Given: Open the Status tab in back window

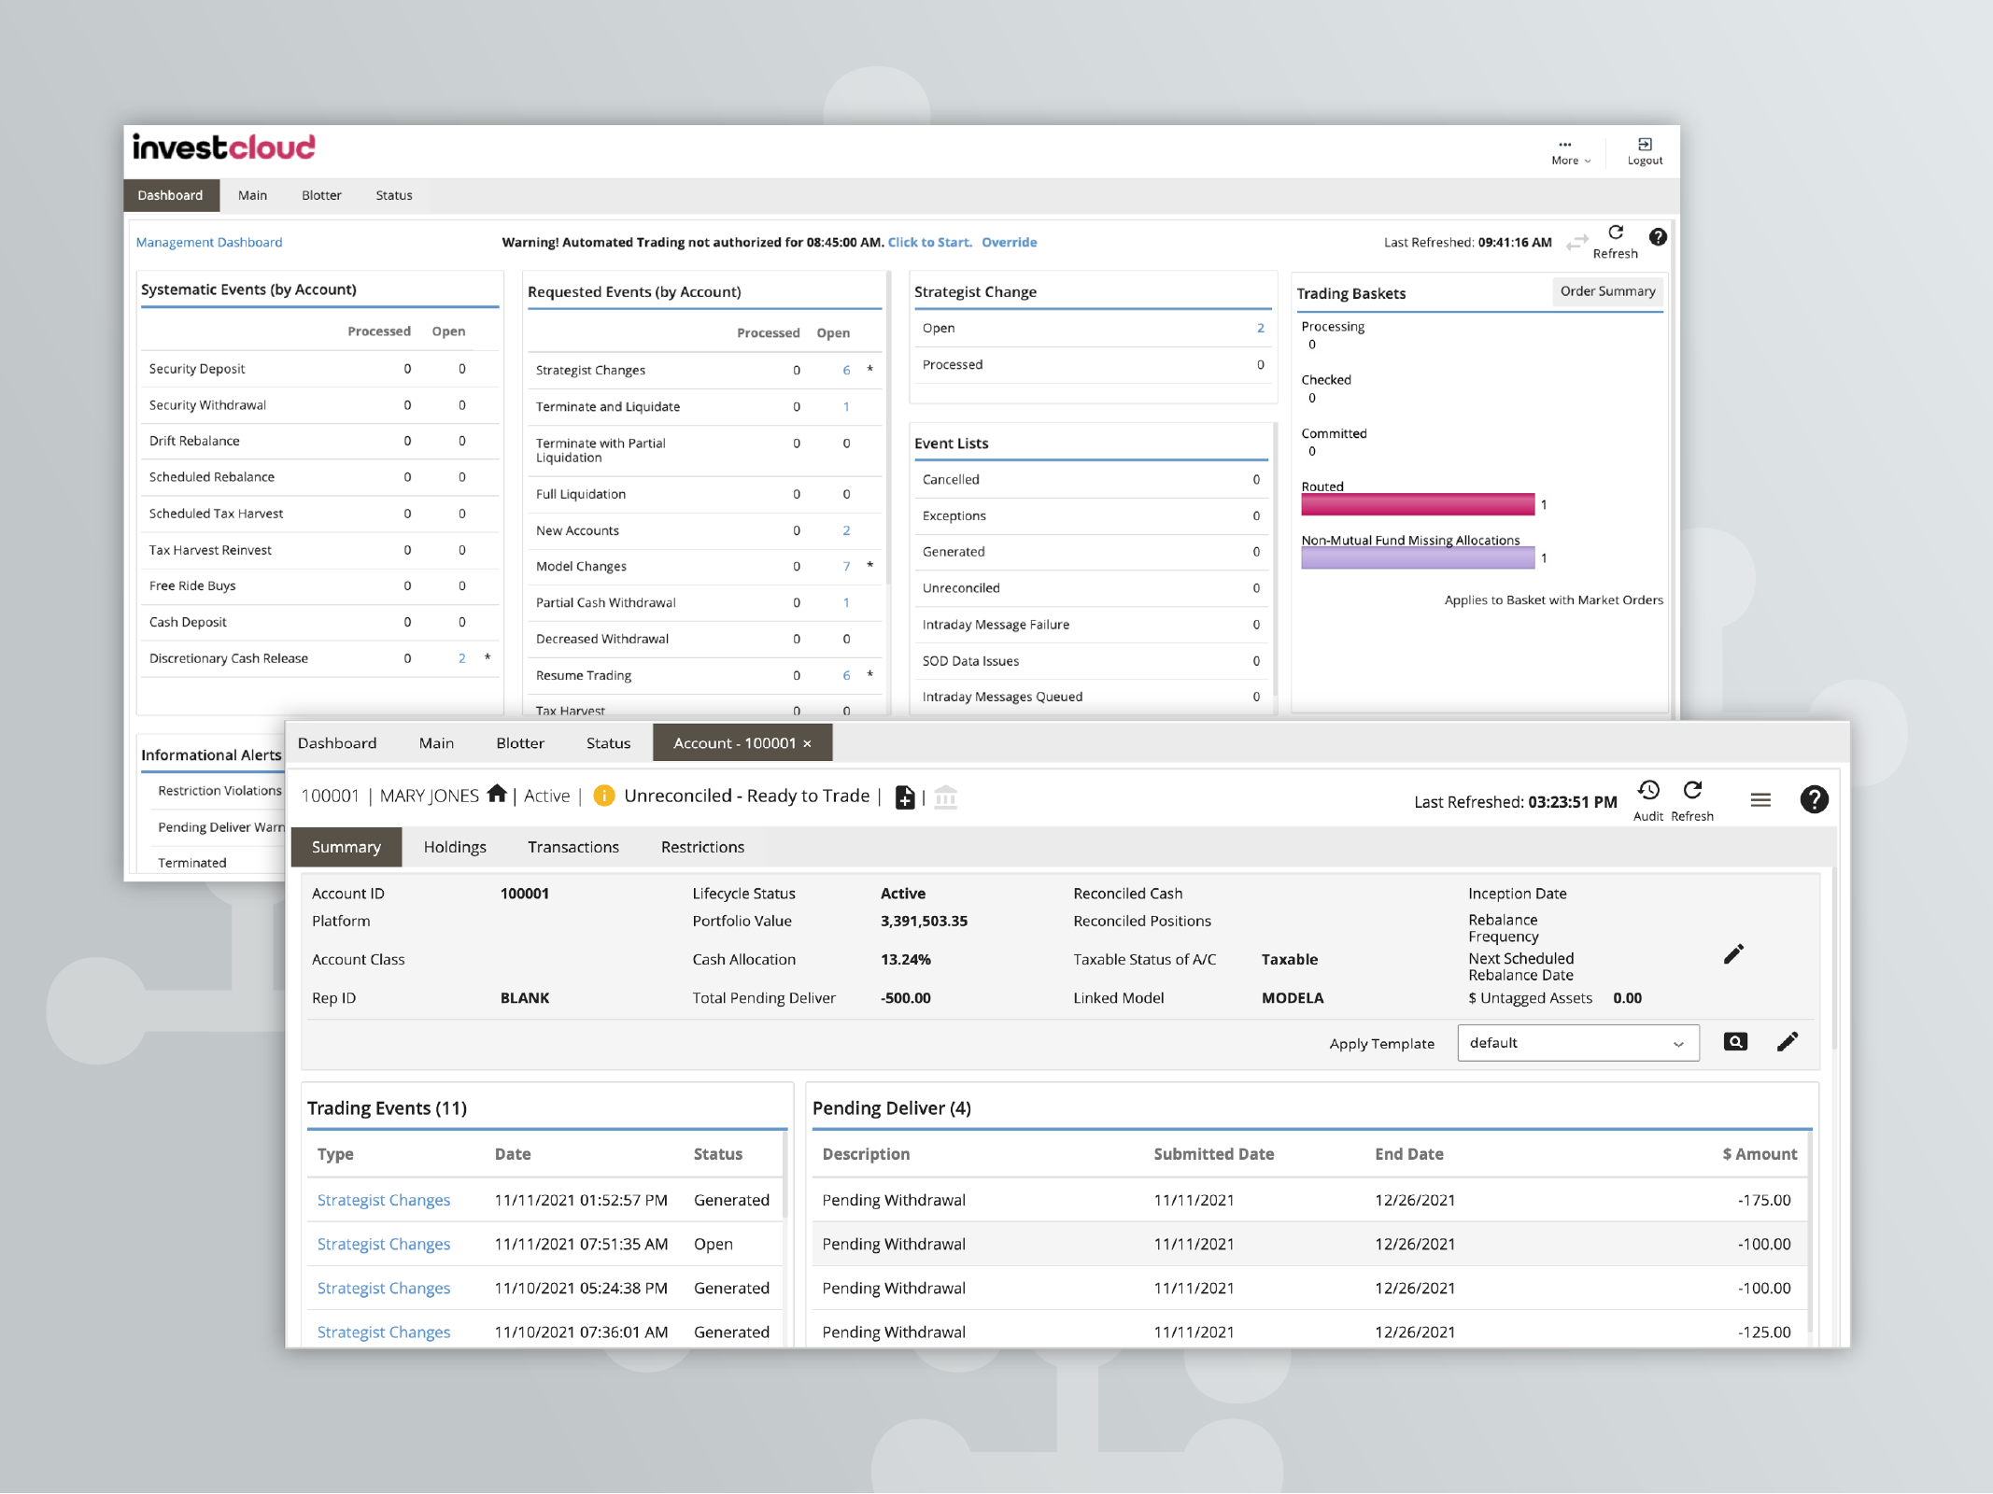Looking at the screenshot, I should click(x=394, y=195).
